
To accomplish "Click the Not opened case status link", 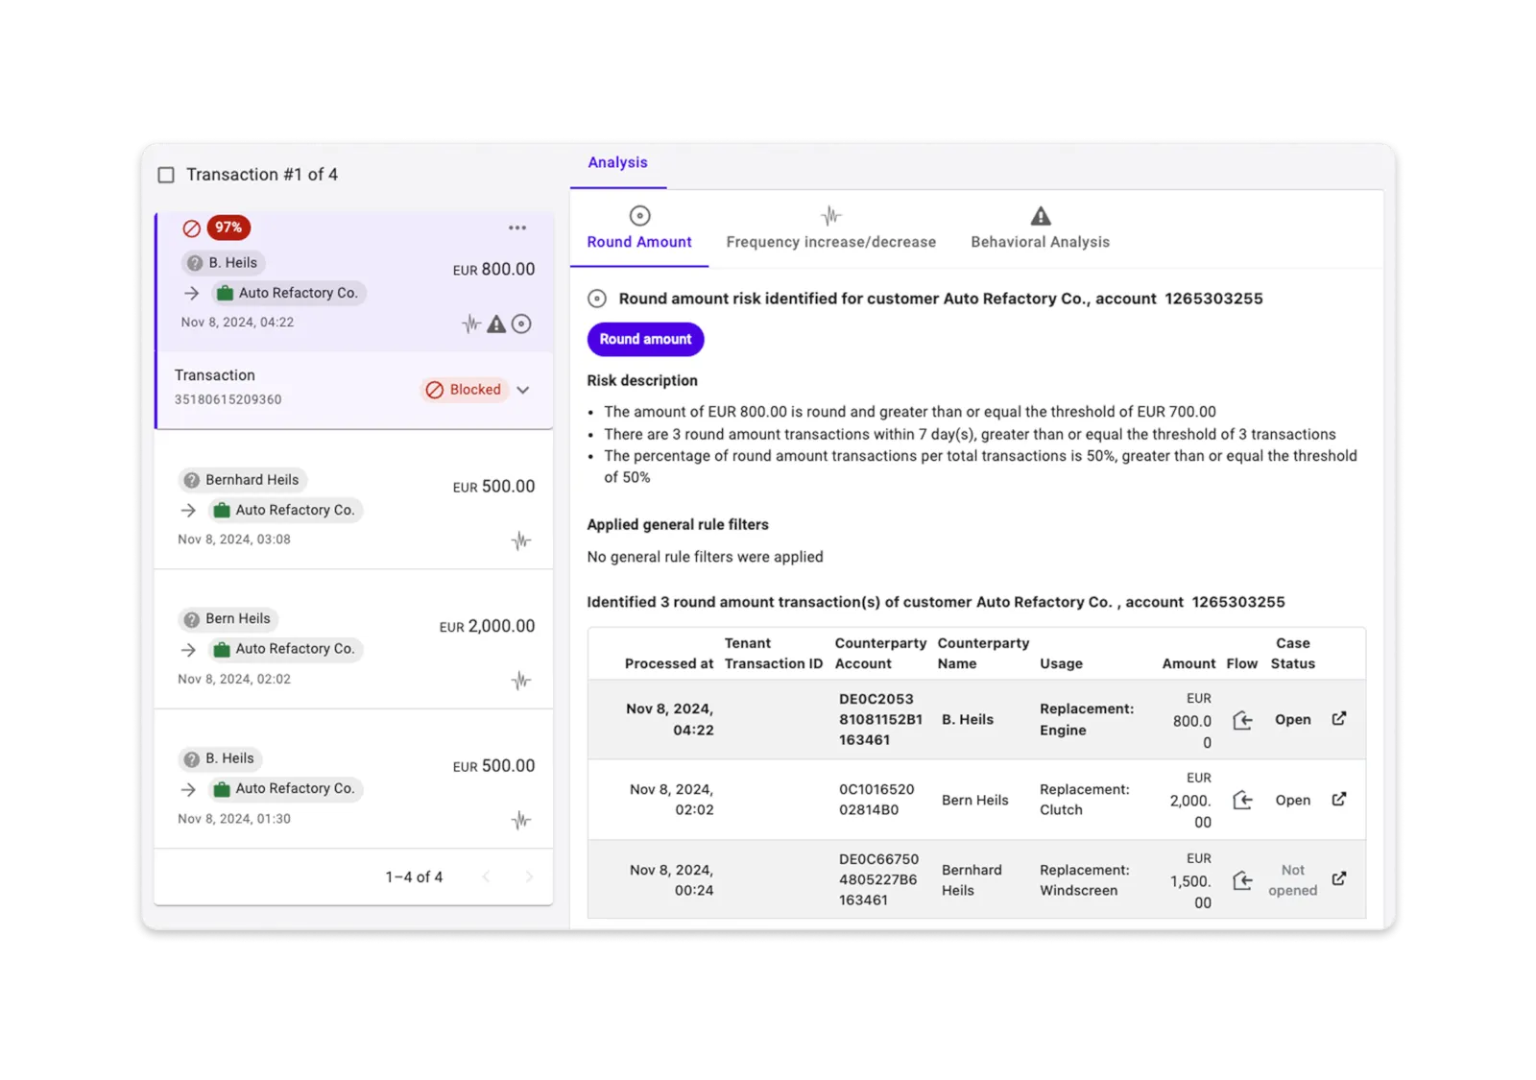I will click(1292, 878).
